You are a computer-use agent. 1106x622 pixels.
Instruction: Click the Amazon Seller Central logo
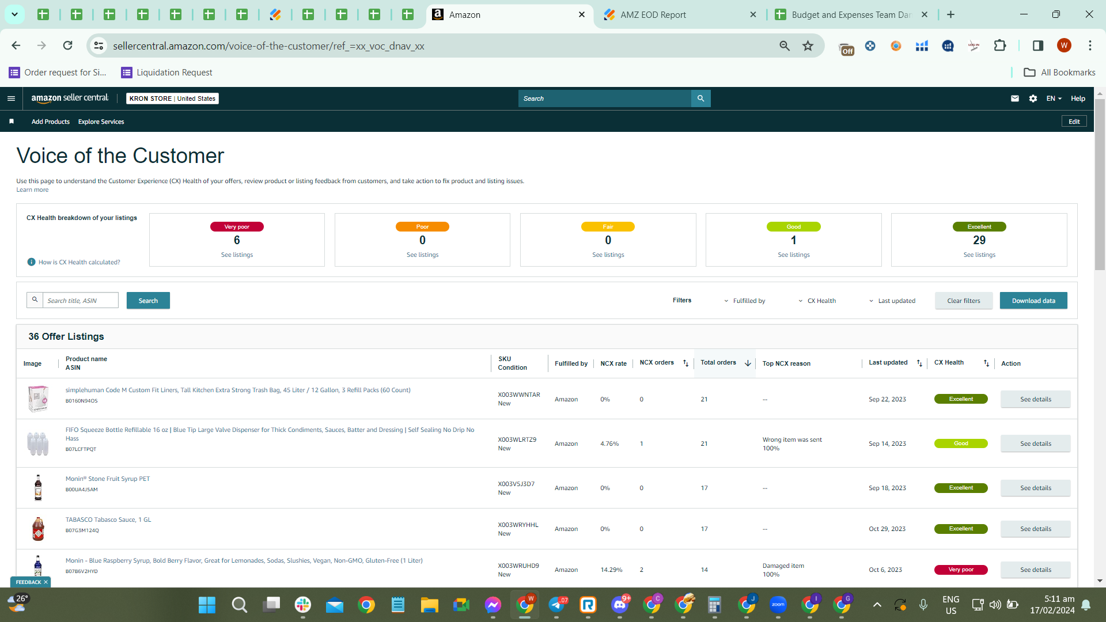pos(70,98)
